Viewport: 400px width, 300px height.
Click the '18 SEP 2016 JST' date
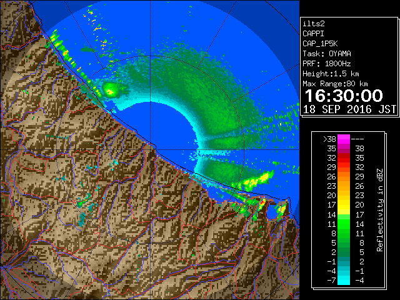pos(349,109)
